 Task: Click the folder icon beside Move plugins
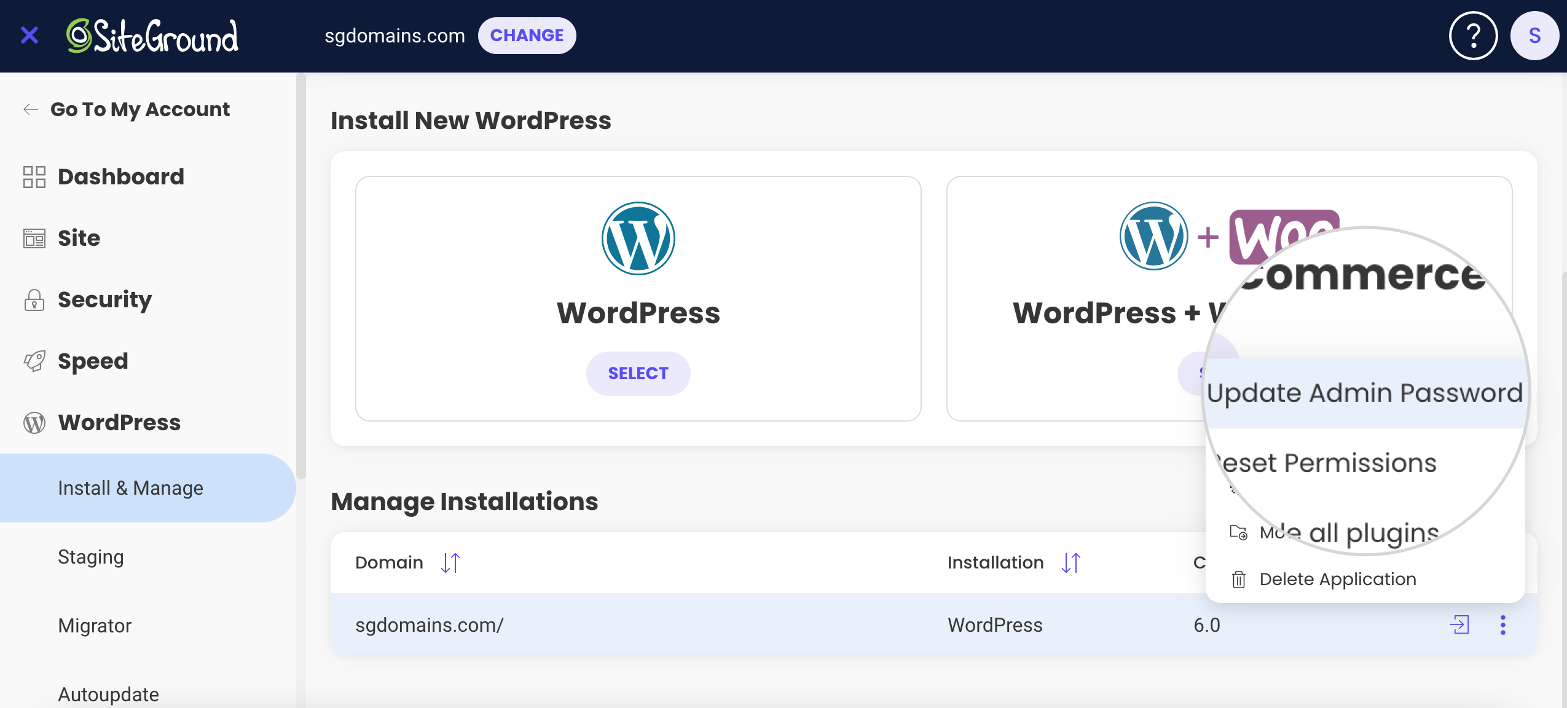click(1238, 532)
